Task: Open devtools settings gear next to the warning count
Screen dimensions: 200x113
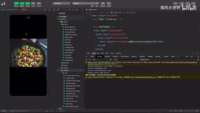Action: (x=192, y=56)
